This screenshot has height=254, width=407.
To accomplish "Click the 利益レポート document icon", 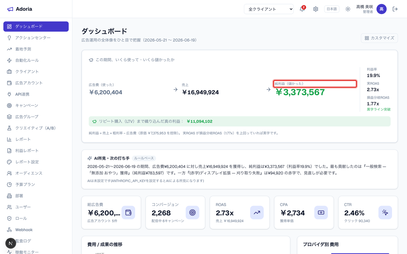I will (9, 150).
